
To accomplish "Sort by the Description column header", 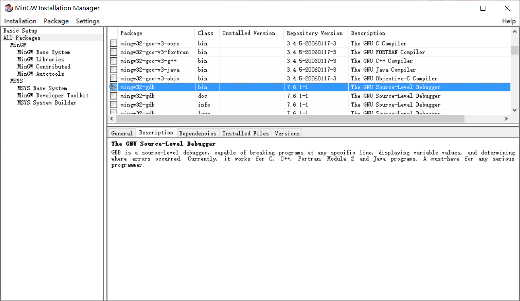I will (x=429, y=33).
